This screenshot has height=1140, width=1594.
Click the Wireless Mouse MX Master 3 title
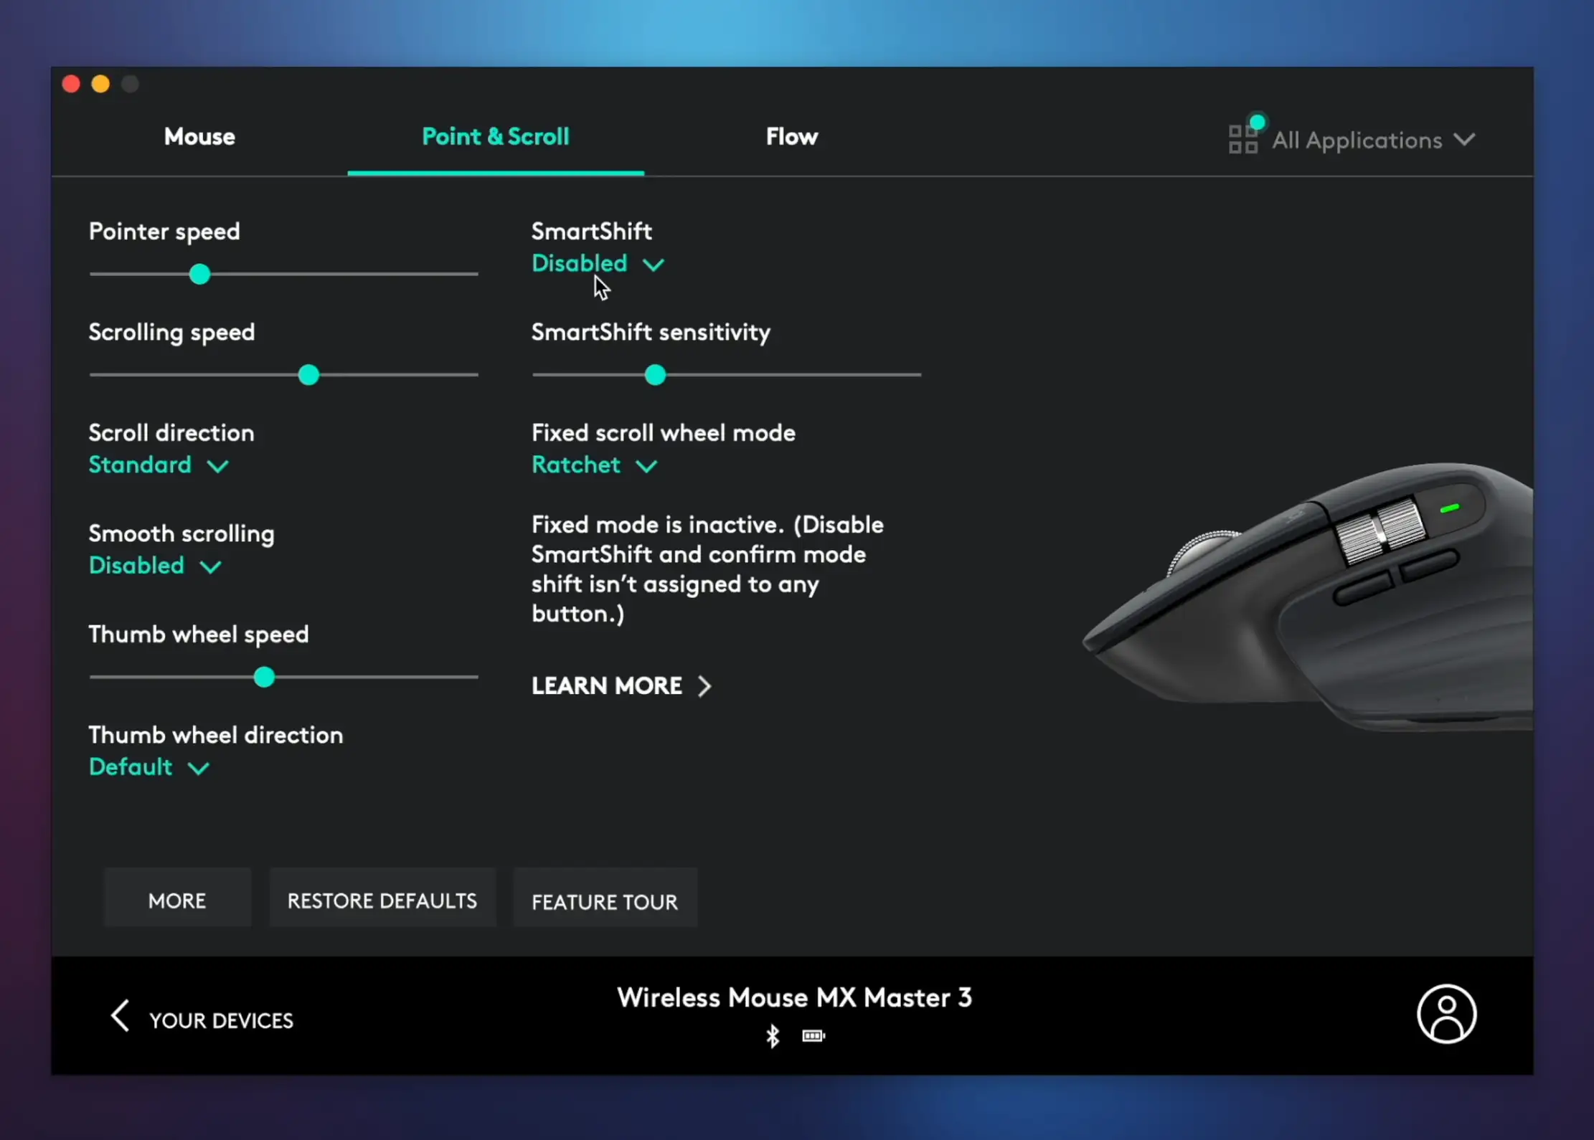794,997
